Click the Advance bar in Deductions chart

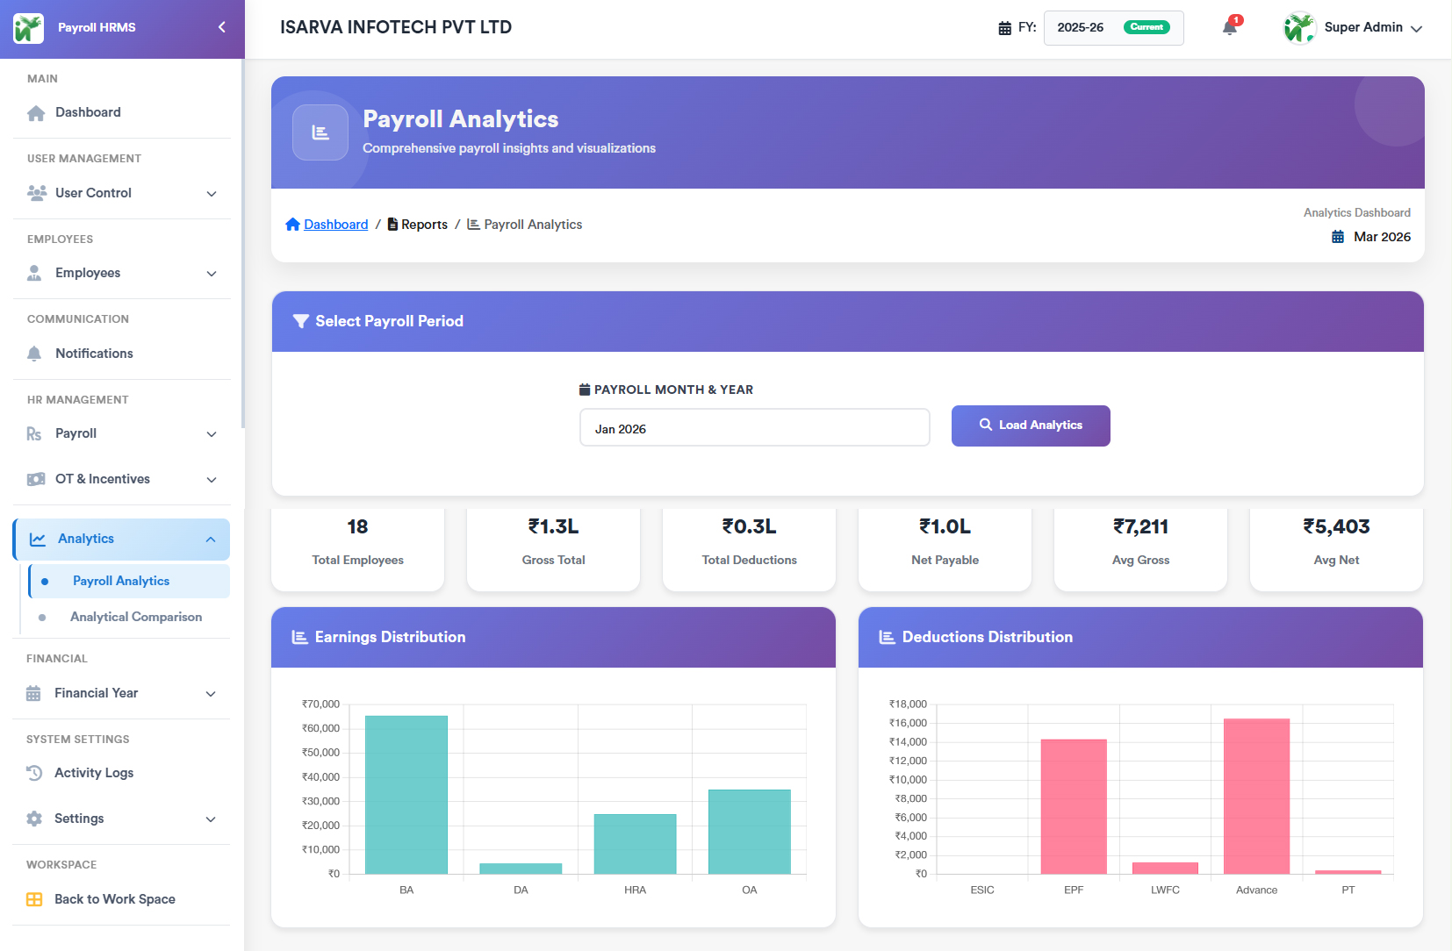click(1256, 795)
